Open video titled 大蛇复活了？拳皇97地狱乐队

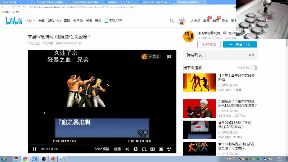point(238,103)
